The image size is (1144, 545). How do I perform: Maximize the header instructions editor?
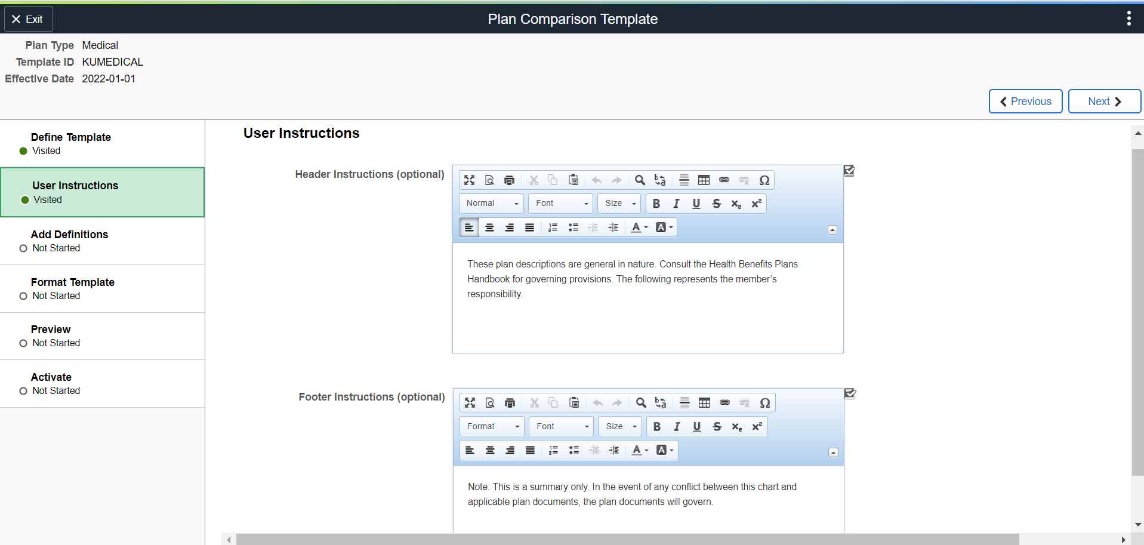pos(470,180)
